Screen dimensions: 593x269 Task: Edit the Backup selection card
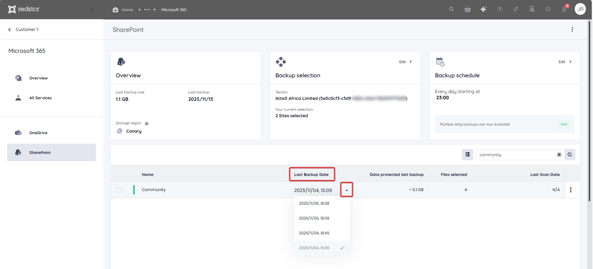(405, 62)
